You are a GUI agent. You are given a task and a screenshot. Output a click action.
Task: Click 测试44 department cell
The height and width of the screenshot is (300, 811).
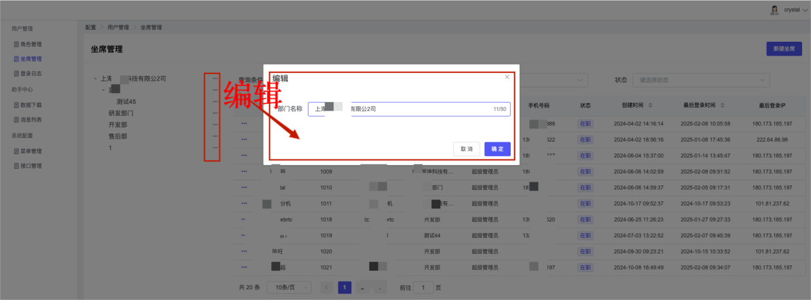point(432,235)
